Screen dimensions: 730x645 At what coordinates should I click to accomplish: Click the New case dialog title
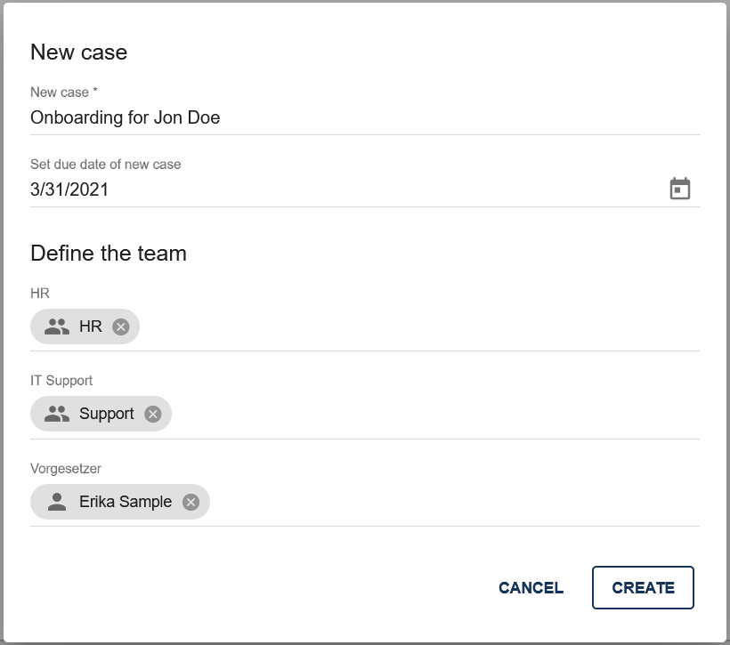(79, 52)
